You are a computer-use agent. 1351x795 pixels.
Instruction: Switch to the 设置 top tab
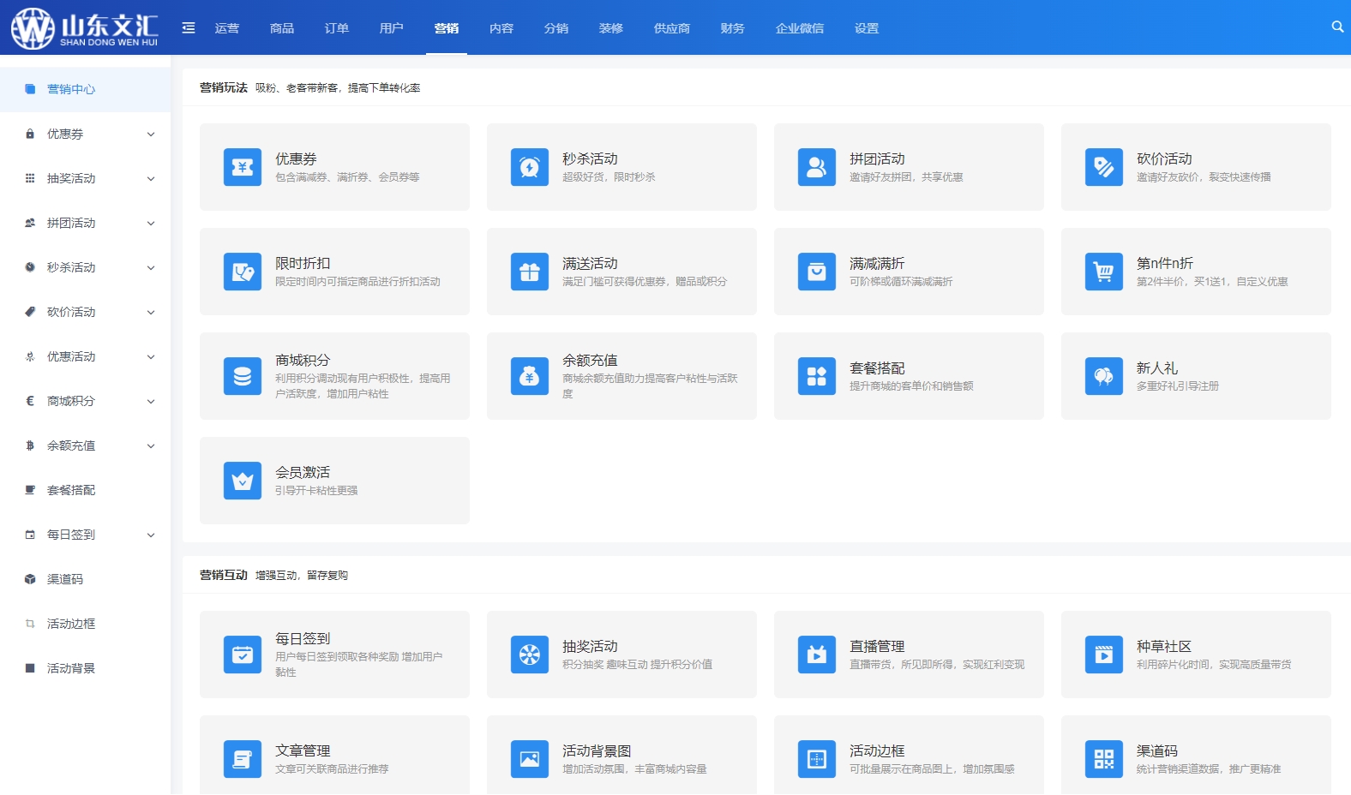[x=867, y=28]
